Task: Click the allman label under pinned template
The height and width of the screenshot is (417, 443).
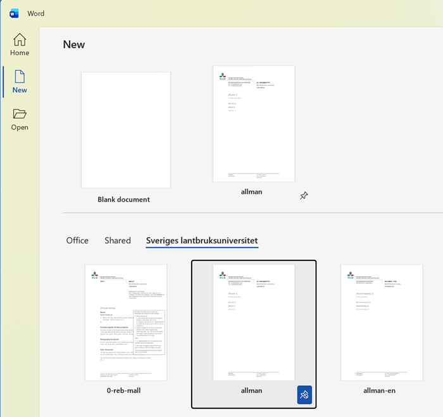Action: (x=251, y=191)
